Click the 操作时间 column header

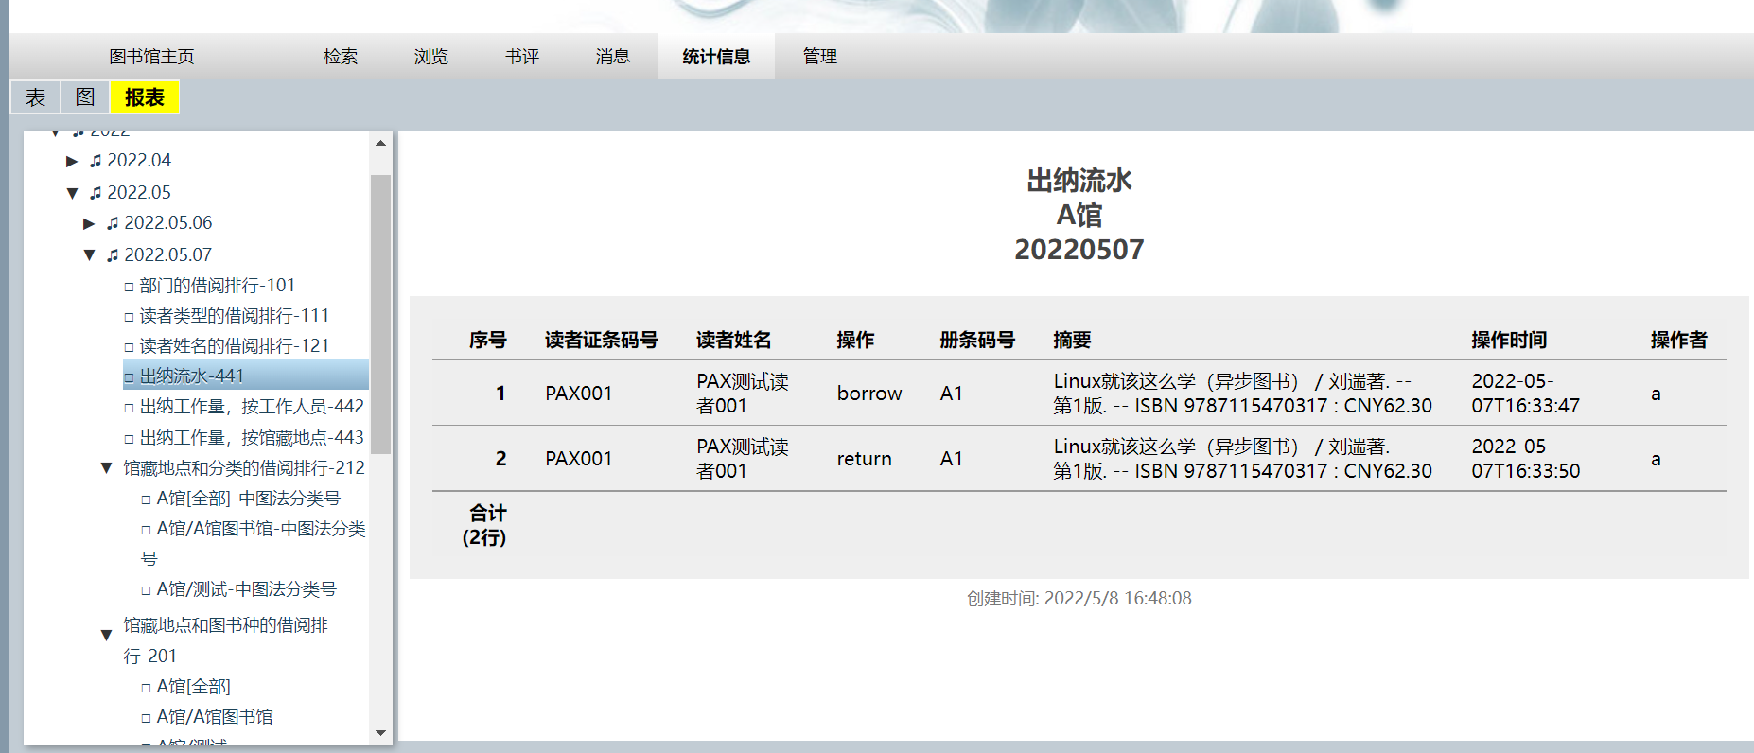click(x=1509, y=341)
